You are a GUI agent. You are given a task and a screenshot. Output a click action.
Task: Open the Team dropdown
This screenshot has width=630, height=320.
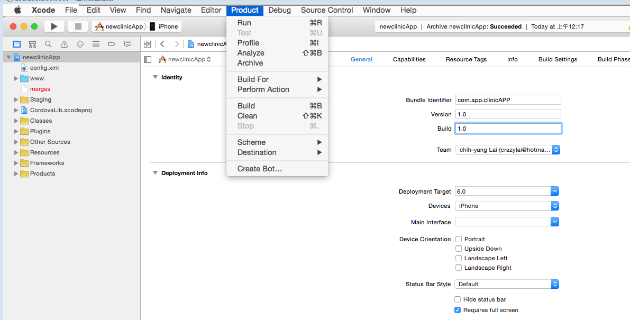click(508, 150)
